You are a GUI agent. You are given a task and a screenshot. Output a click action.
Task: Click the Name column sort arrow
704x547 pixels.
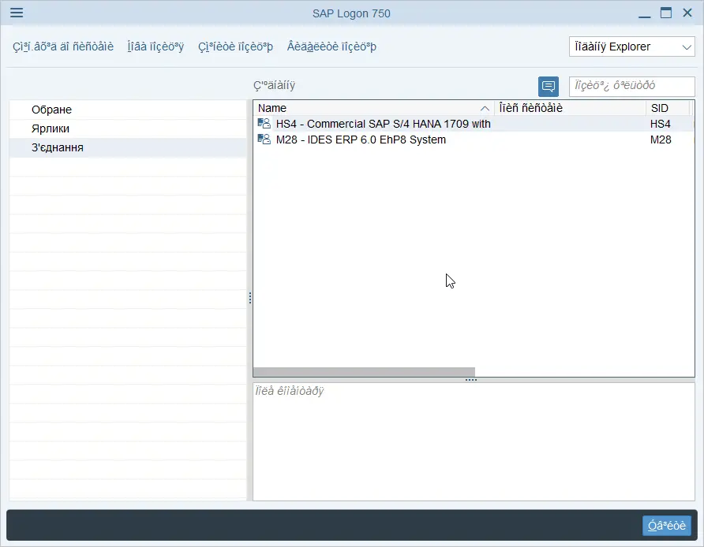(485, 108)
